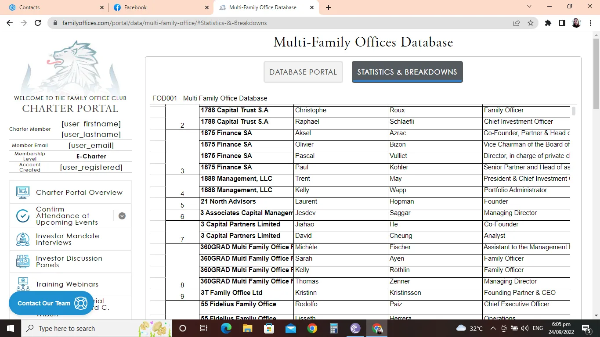Reload the current page
The width and height of the screenshot is (600, 337).
point(38,23)
